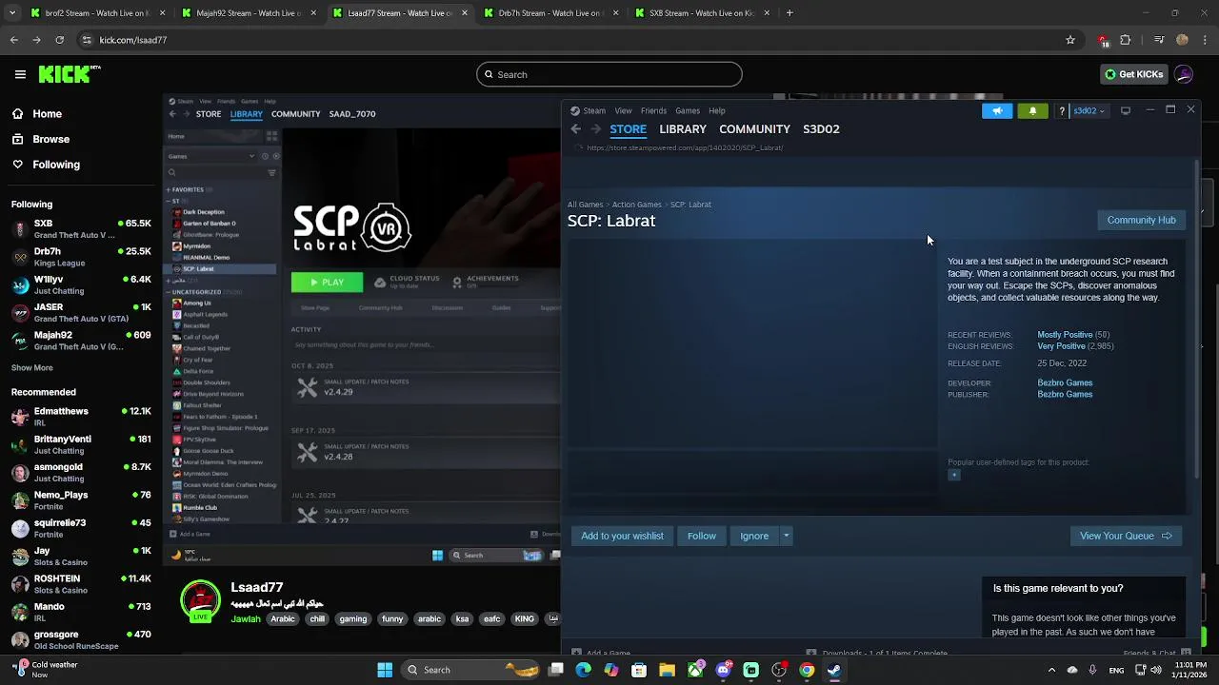Click the Very Positive English reviews link
The image size is (1219, 685).
(1061, 346)
